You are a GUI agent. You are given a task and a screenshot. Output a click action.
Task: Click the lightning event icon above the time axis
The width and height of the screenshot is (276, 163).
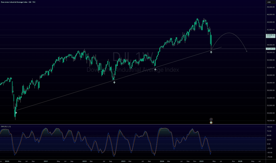click(211, 119)
